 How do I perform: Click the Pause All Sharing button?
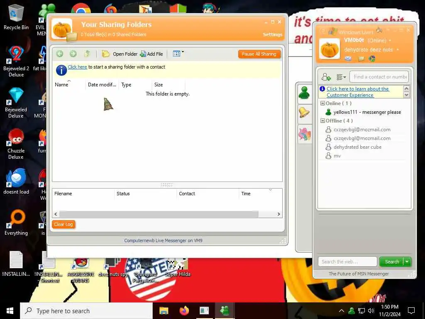[x=259, y=54]
